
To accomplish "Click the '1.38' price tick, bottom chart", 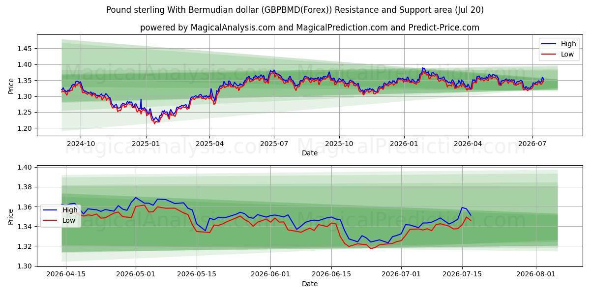I will 25,187.
